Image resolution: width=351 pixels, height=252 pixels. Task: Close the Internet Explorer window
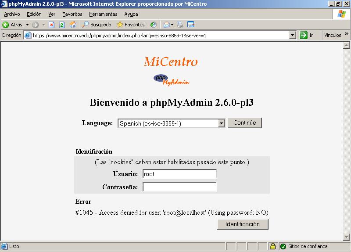click(x=346, y=4)
